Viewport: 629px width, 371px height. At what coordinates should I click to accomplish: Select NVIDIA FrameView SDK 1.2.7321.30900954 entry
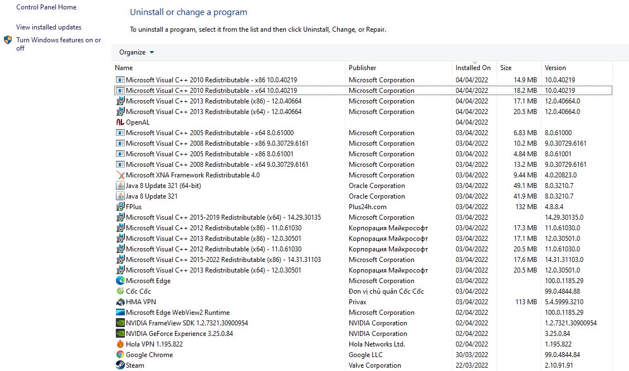click(187, 323)
